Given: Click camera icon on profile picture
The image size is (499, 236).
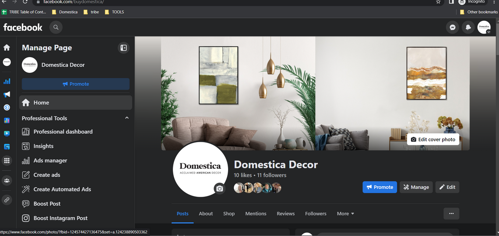Looking at the screenshot, I should point(220,189).
